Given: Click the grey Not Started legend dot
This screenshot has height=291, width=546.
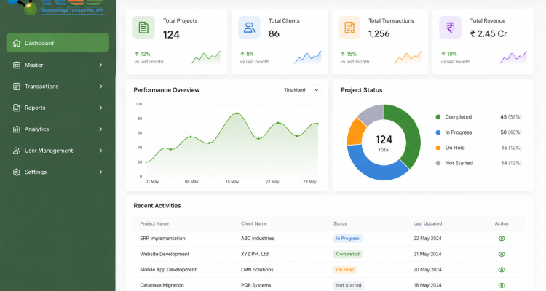Looking at the screenshot, I should [x=438, y=163].
